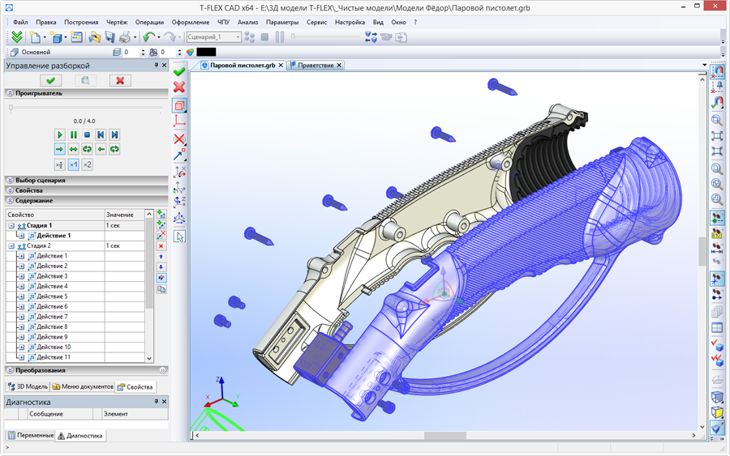
Task: Click the green checkmark confirm button
Action: (51, 80)
